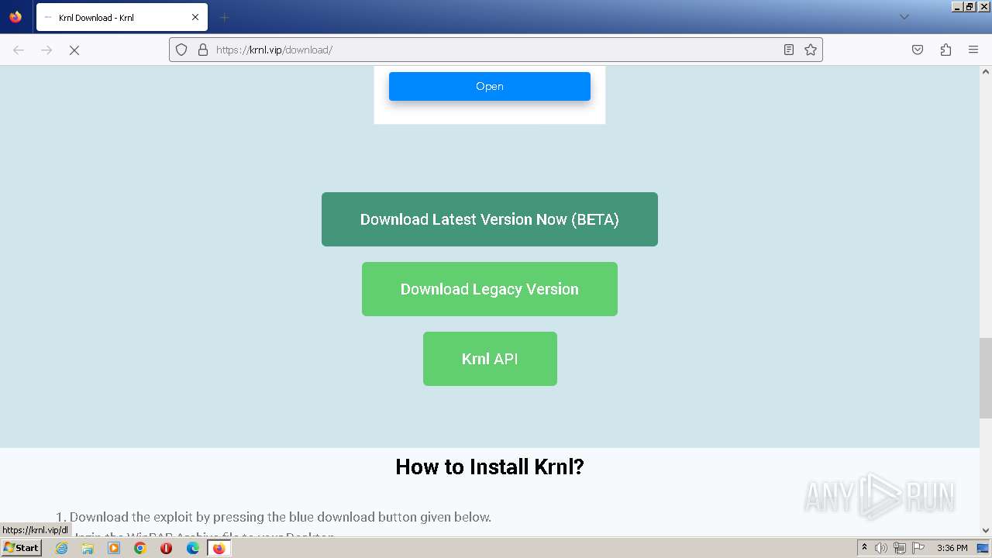Open the network tray icon

click(x=900, y=548)
